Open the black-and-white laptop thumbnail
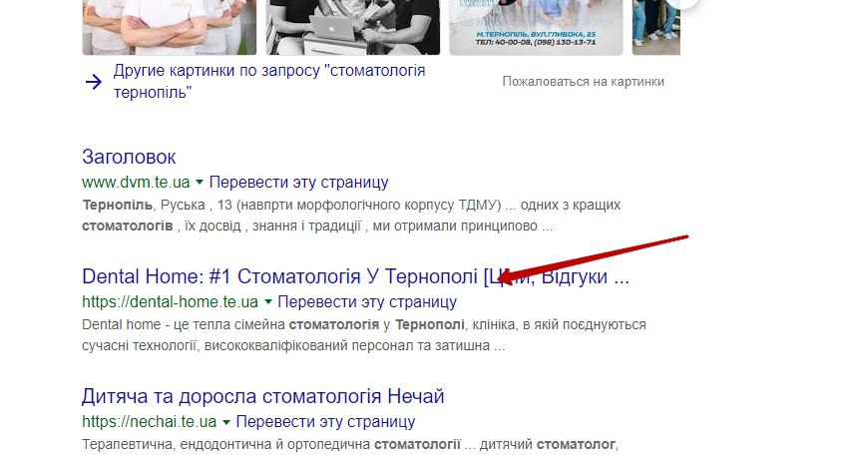This screenshot has height=456, width=849. click(x=352, y=27)
